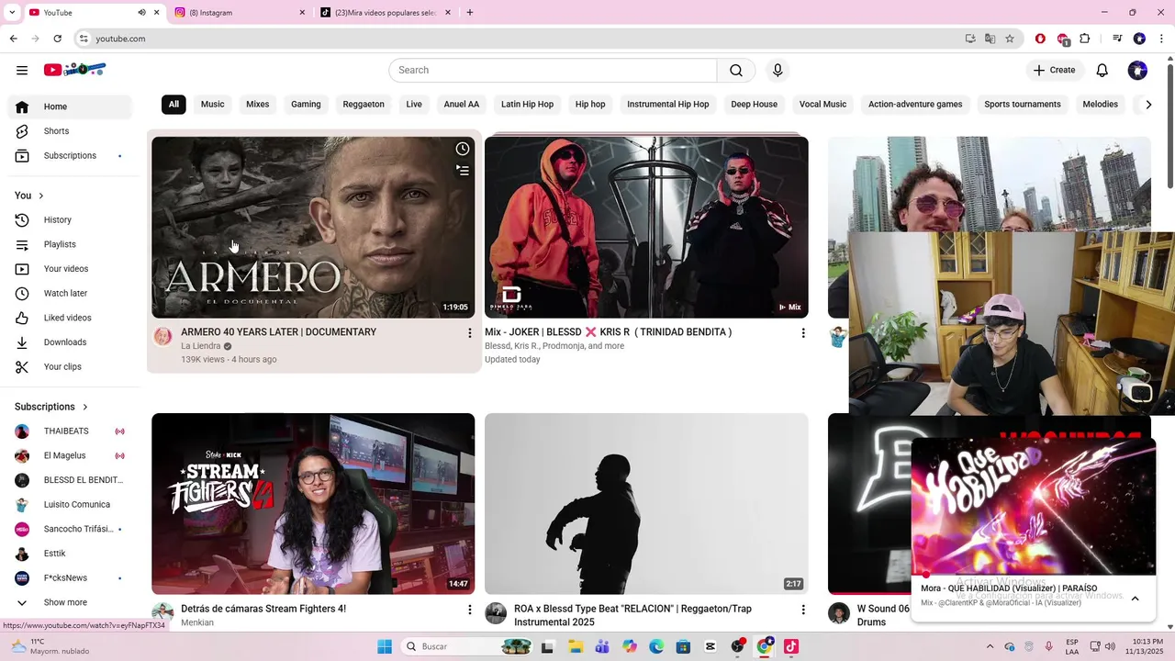Open Shorts in the sidebar
The image size is (1175, 661).
pyautogui.click(x=70, y=131)
